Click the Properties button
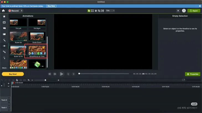This screenshot has width=202, height=113. (193, 74)
